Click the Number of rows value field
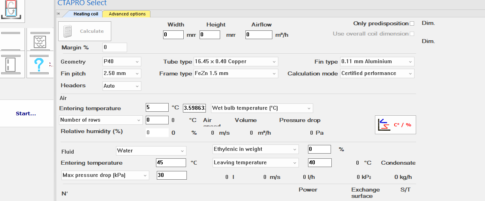The height and width of the screenshot is (201, 485). (157, 120)
